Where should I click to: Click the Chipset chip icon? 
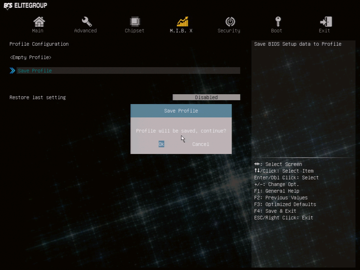tap(135, 22)
